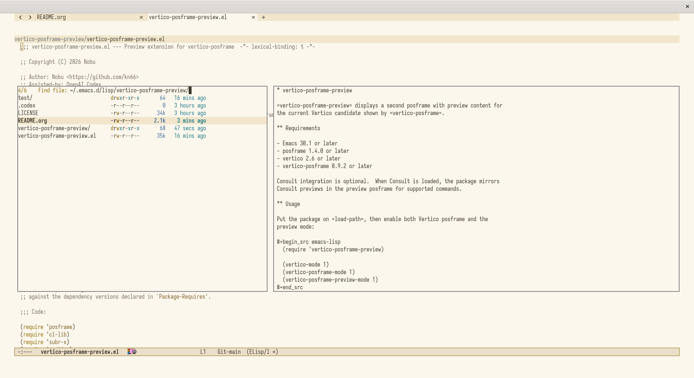Click the (vertico-mode 1) line in preview
694x378 pixels.
coord(306,265)
